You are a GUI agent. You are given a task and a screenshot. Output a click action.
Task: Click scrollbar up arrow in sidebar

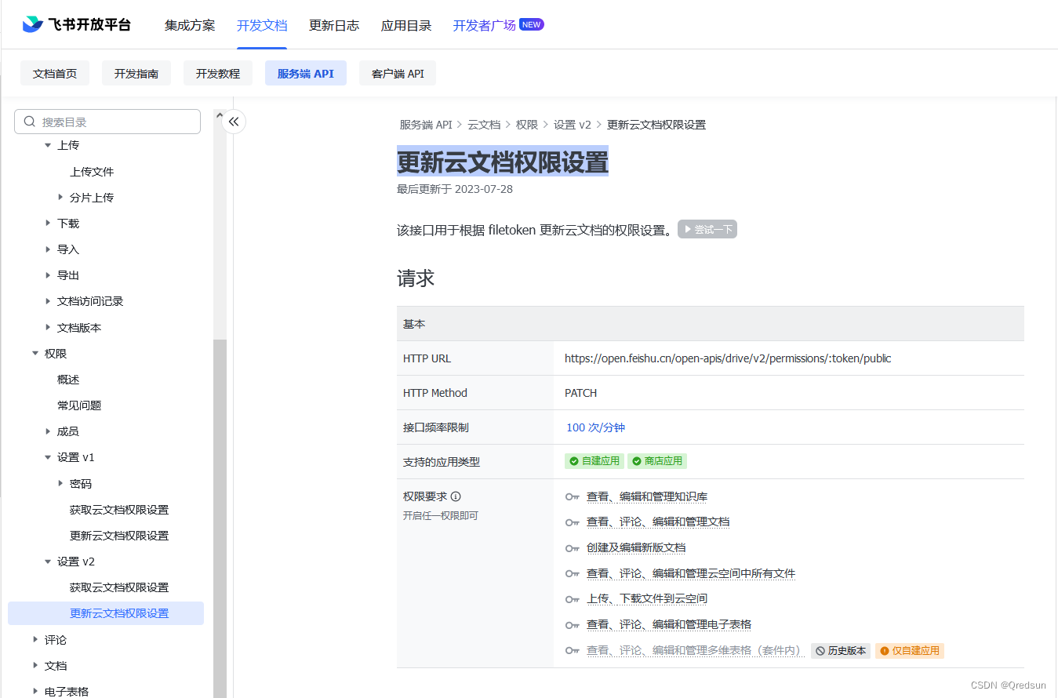coord(220,115)
